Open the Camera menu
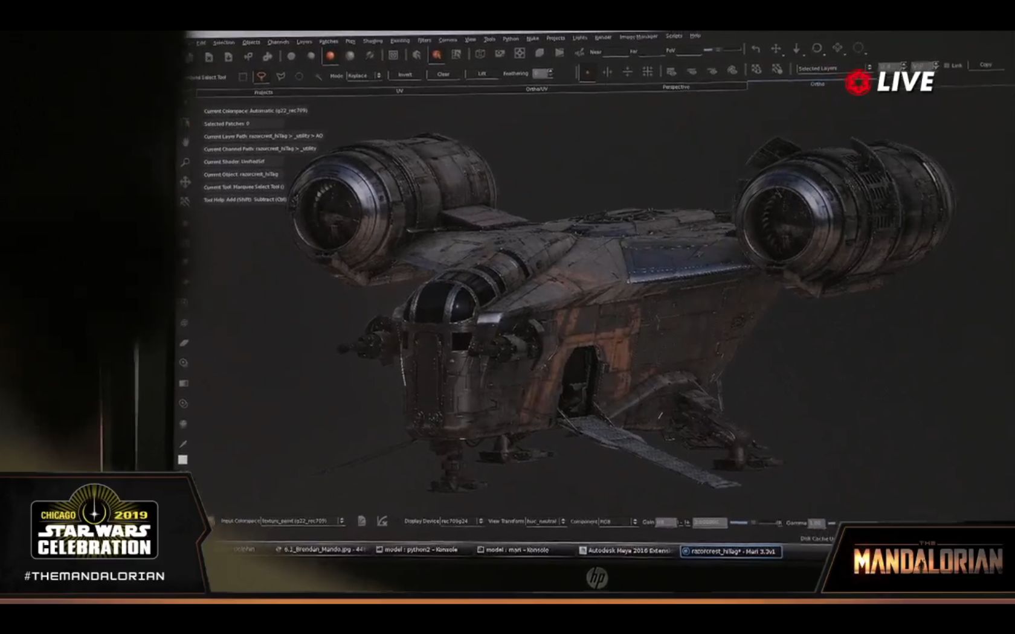Image resolution: width=1015 pixels, height=634 pixels. [x=448, y=40]
